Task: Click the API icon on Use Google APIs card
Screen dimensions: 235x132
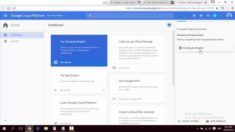Action: click(x=114, y=99)
